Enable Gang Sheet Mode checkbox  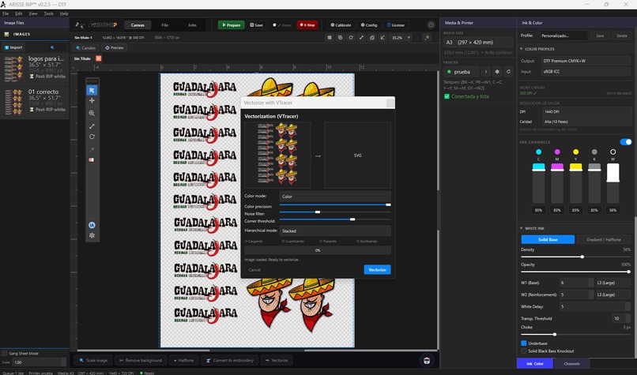[x=5, y=354]
